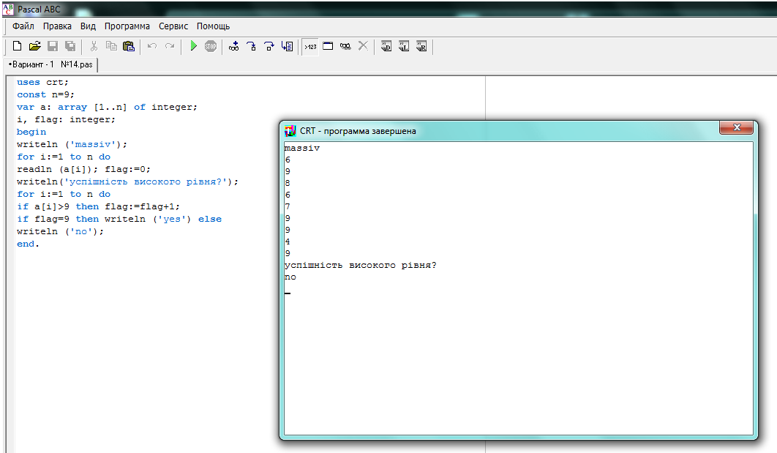Image resolution: width=777 pixels, height=453 pixels.
Task: Open the Вид menu
Action: [89, 26]
